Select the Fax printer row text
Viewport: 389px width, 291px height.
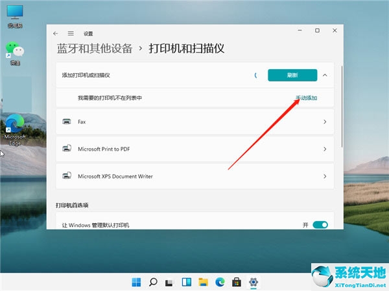tap(82, 122)
